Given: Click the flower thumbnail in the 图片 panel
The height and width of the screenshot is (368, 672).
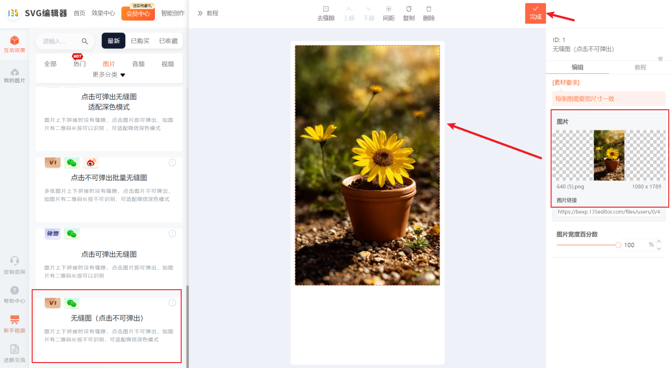Looking at the screenshot, I should tap(609, 155).
